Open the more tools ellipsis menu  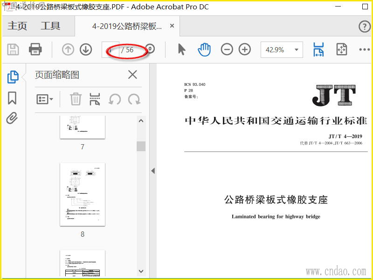click(364, 49)
